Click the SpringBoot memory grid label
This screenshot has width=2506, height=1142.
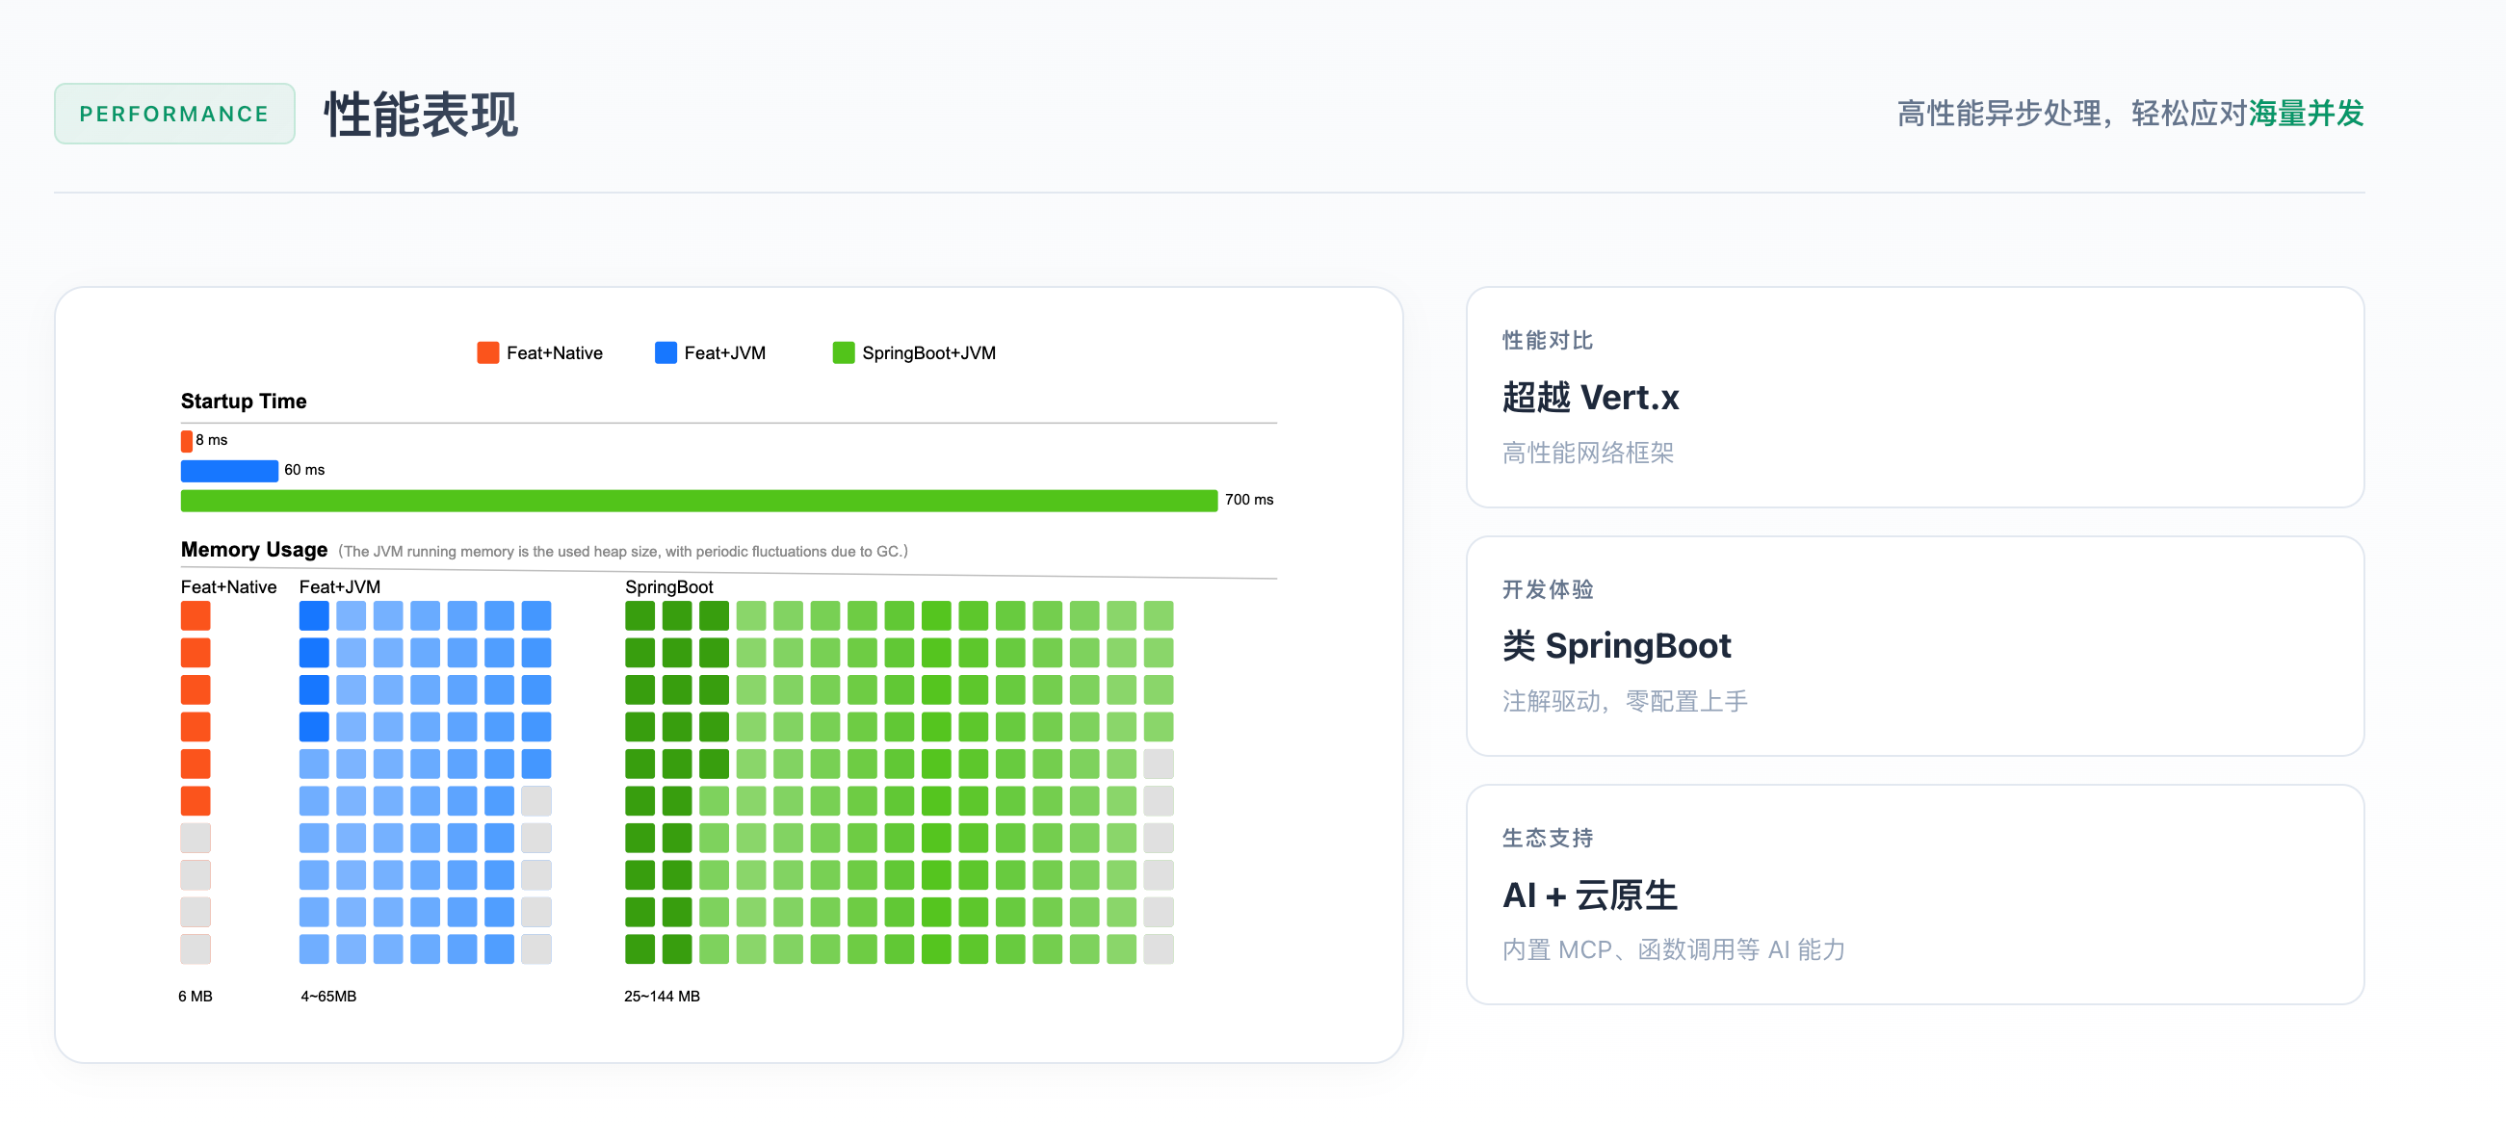coord(668,586)
